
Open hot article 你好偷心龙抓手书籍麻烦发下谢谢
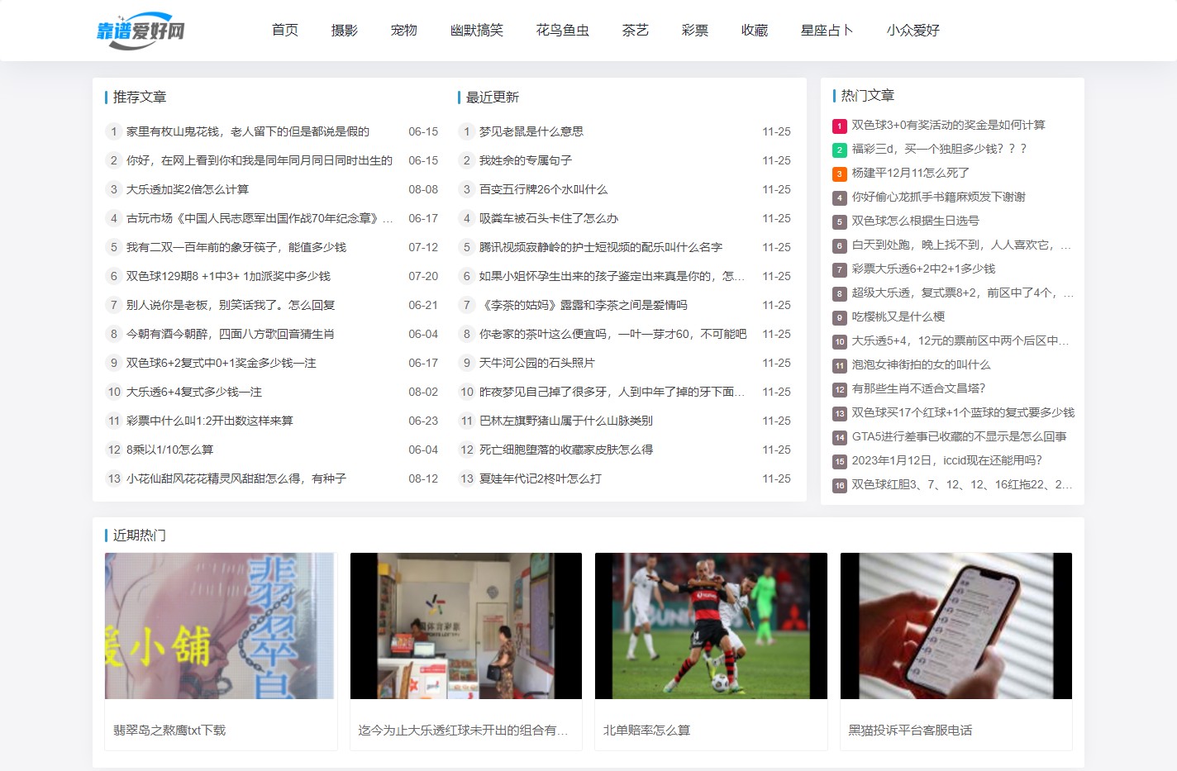(939, 197)
